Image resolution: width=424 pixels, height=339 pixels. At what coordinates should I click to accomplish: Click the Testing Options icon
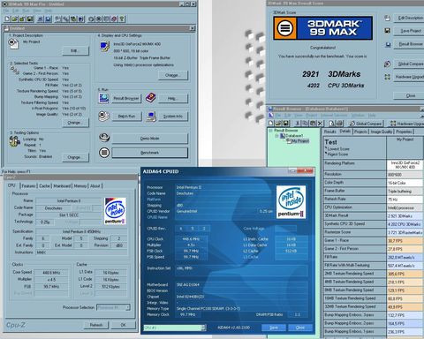click(x=14, y=141)
